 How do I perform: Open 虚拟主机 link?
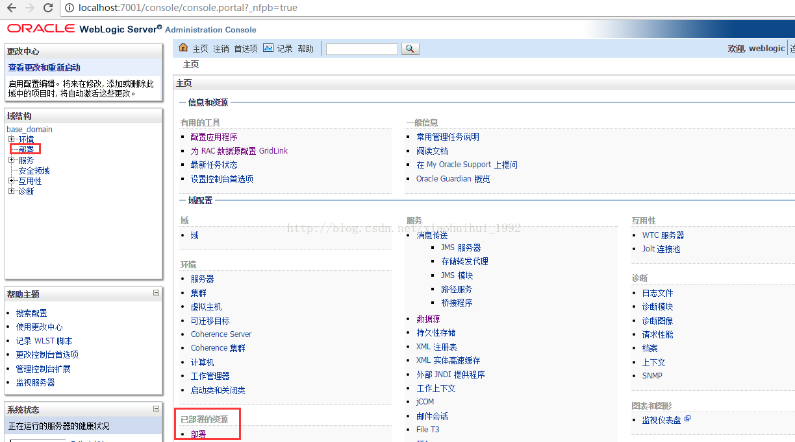click(206, 307)
